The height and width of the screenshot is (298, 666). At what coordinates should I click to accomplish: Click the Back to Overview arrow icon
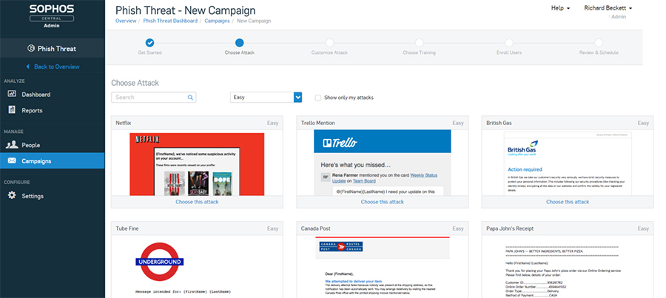pos(27,67)
